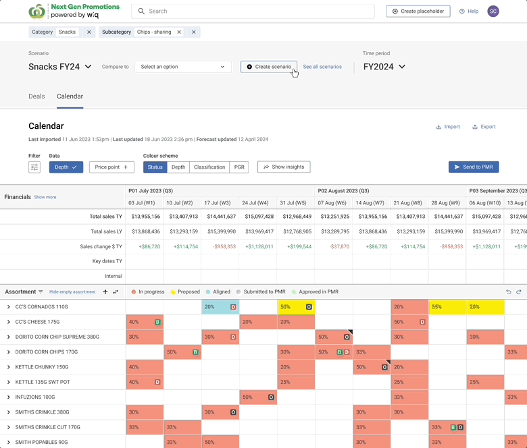The height and width of the screenshot is (448, 527).
Task: Select the Status colour scheme
Action: point(155,167)
